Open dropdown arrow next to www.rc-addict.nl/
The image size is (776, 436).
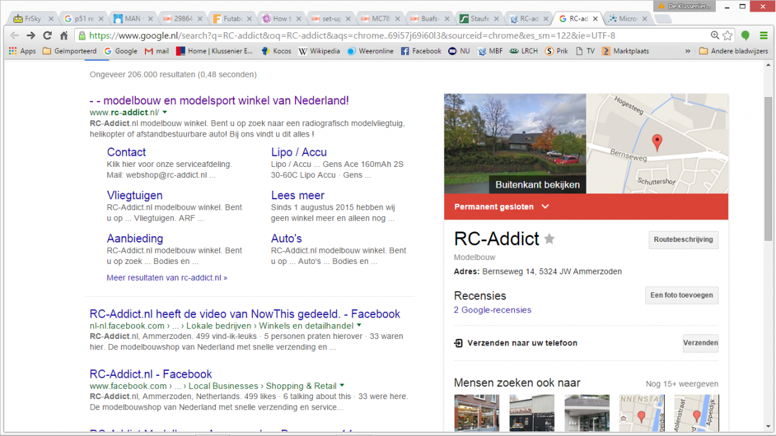coord(165,113)
